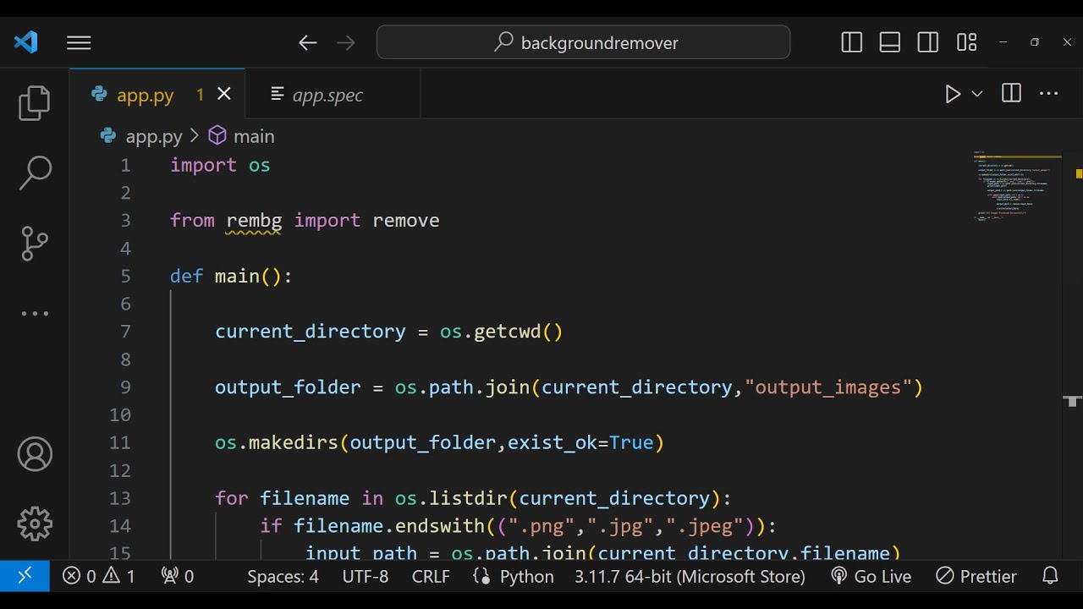Run the Python file with play button
Image resolution: width=1083 pixels, height=609 pixels.
[x=953, y=94]
